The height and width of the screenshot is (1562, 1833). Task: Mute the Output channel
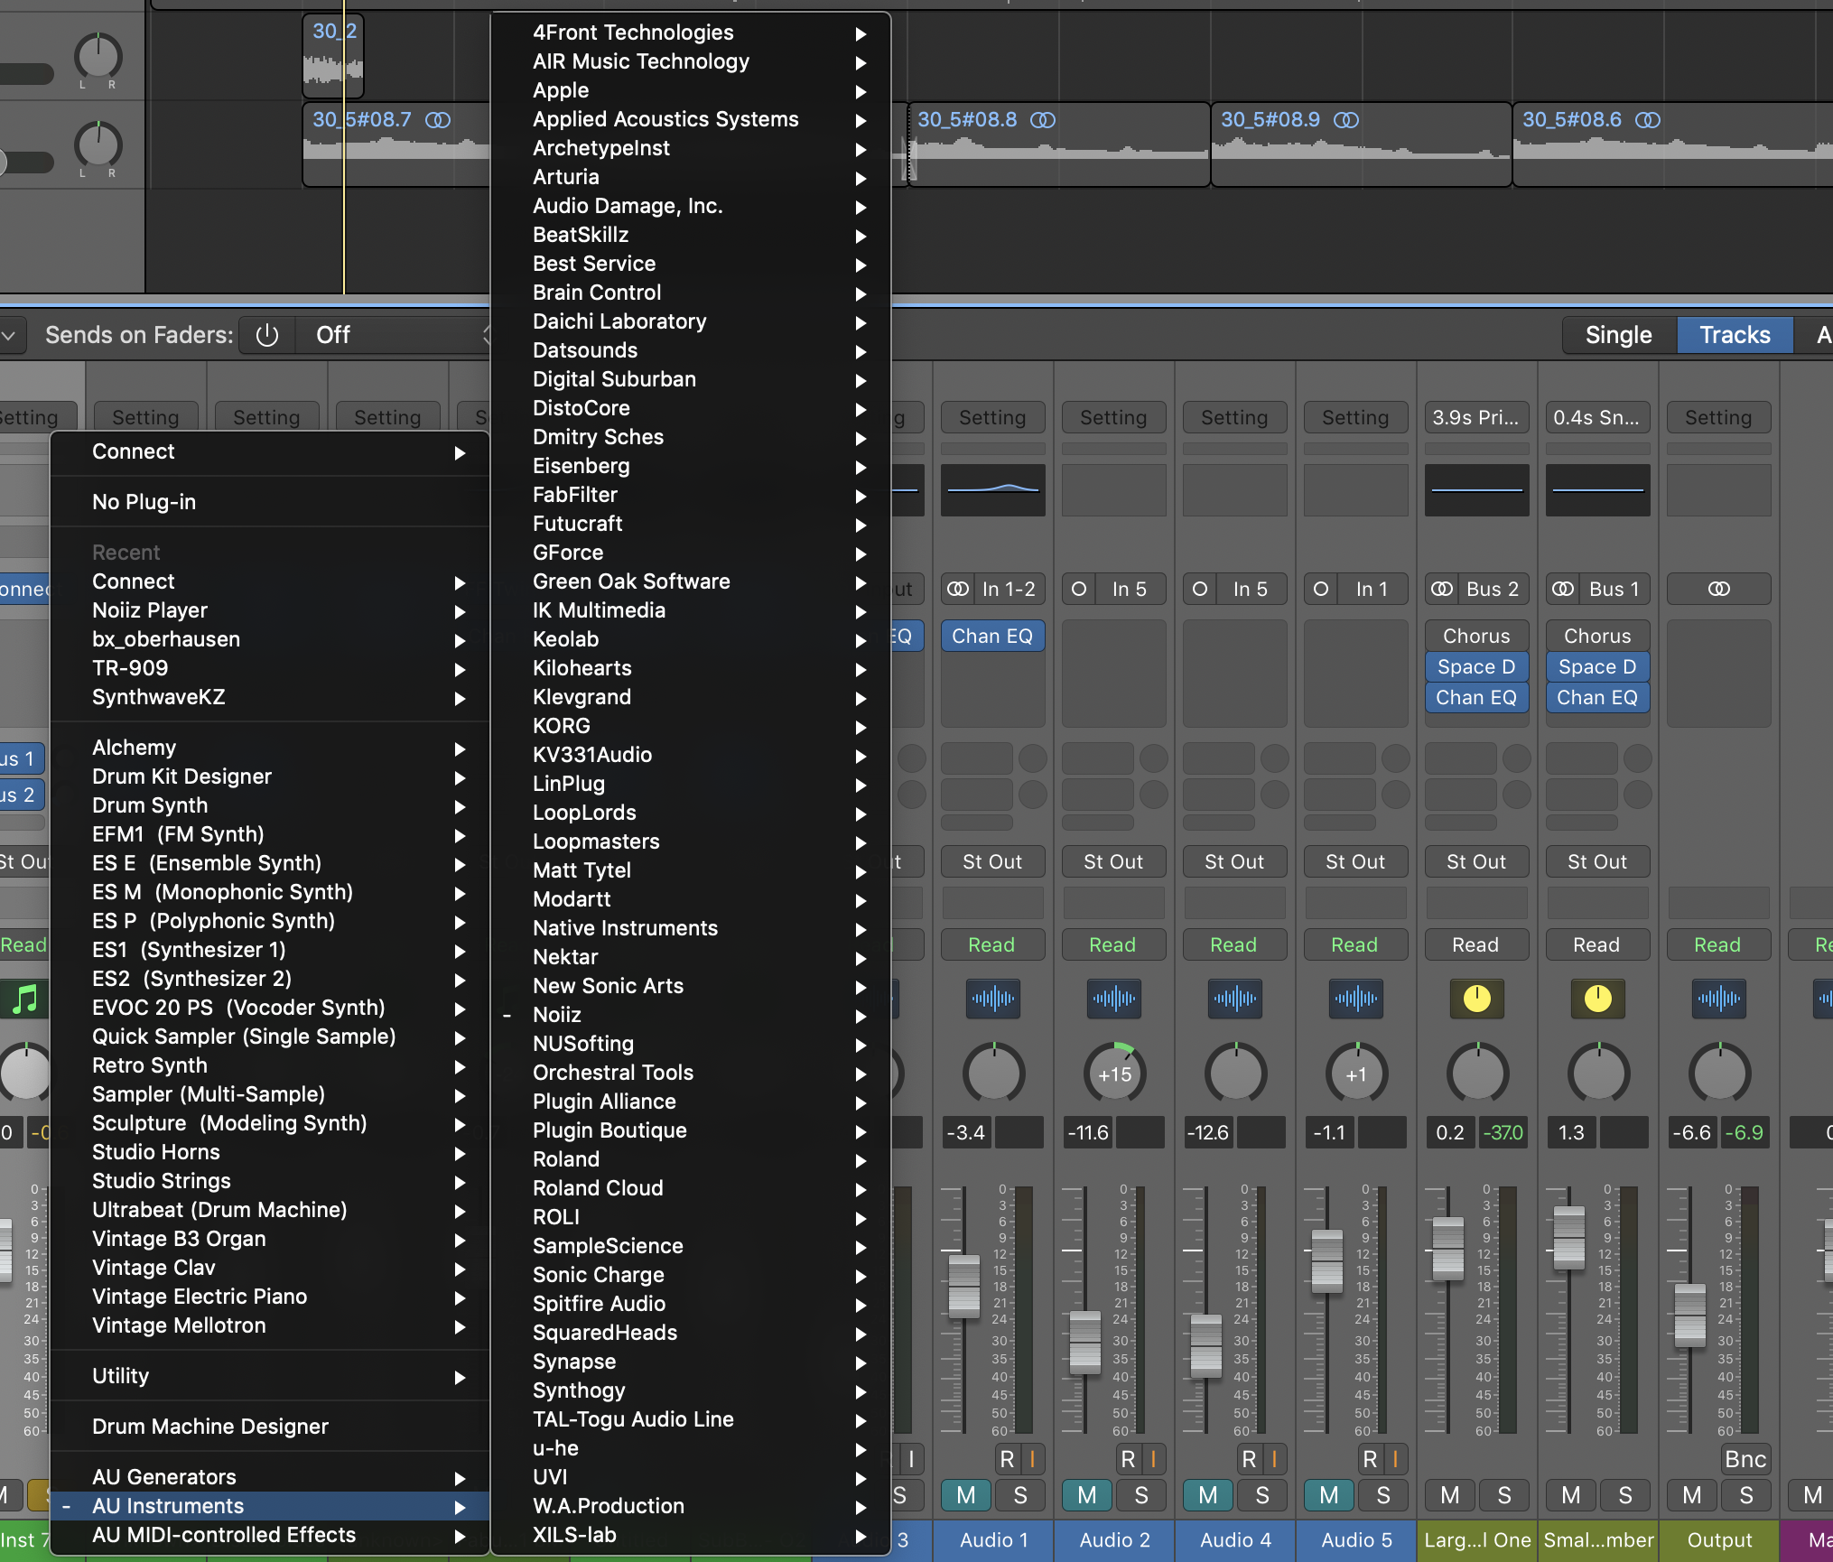[1692, 1496]
